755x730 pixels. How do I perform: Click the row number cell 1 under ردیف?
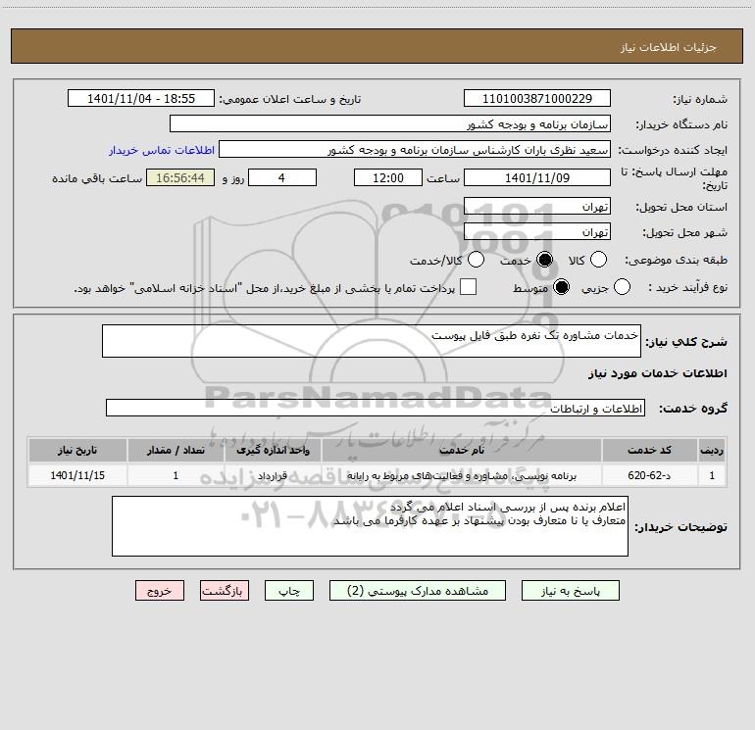[712, 475]
